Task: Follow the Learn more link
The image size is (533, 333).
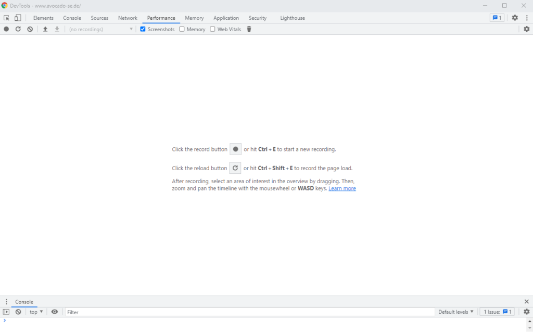Action: pyautogui.click(x=342, y=188)
